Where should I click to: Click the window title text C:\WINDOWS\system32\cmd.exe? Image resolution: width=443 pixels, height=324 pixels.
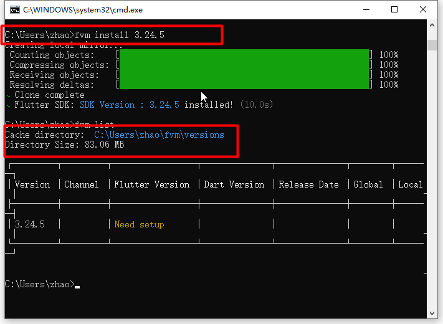[x=83, y=10]
